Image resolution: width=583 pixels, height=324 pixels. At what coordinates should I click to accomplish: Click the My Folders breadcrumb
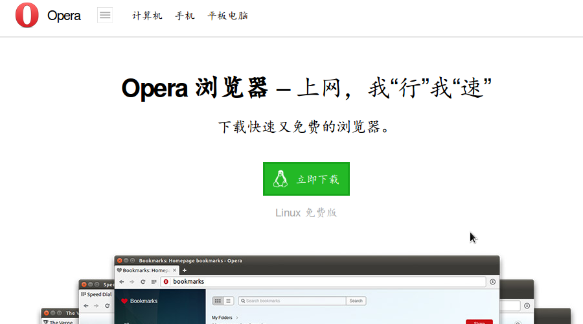222,318
